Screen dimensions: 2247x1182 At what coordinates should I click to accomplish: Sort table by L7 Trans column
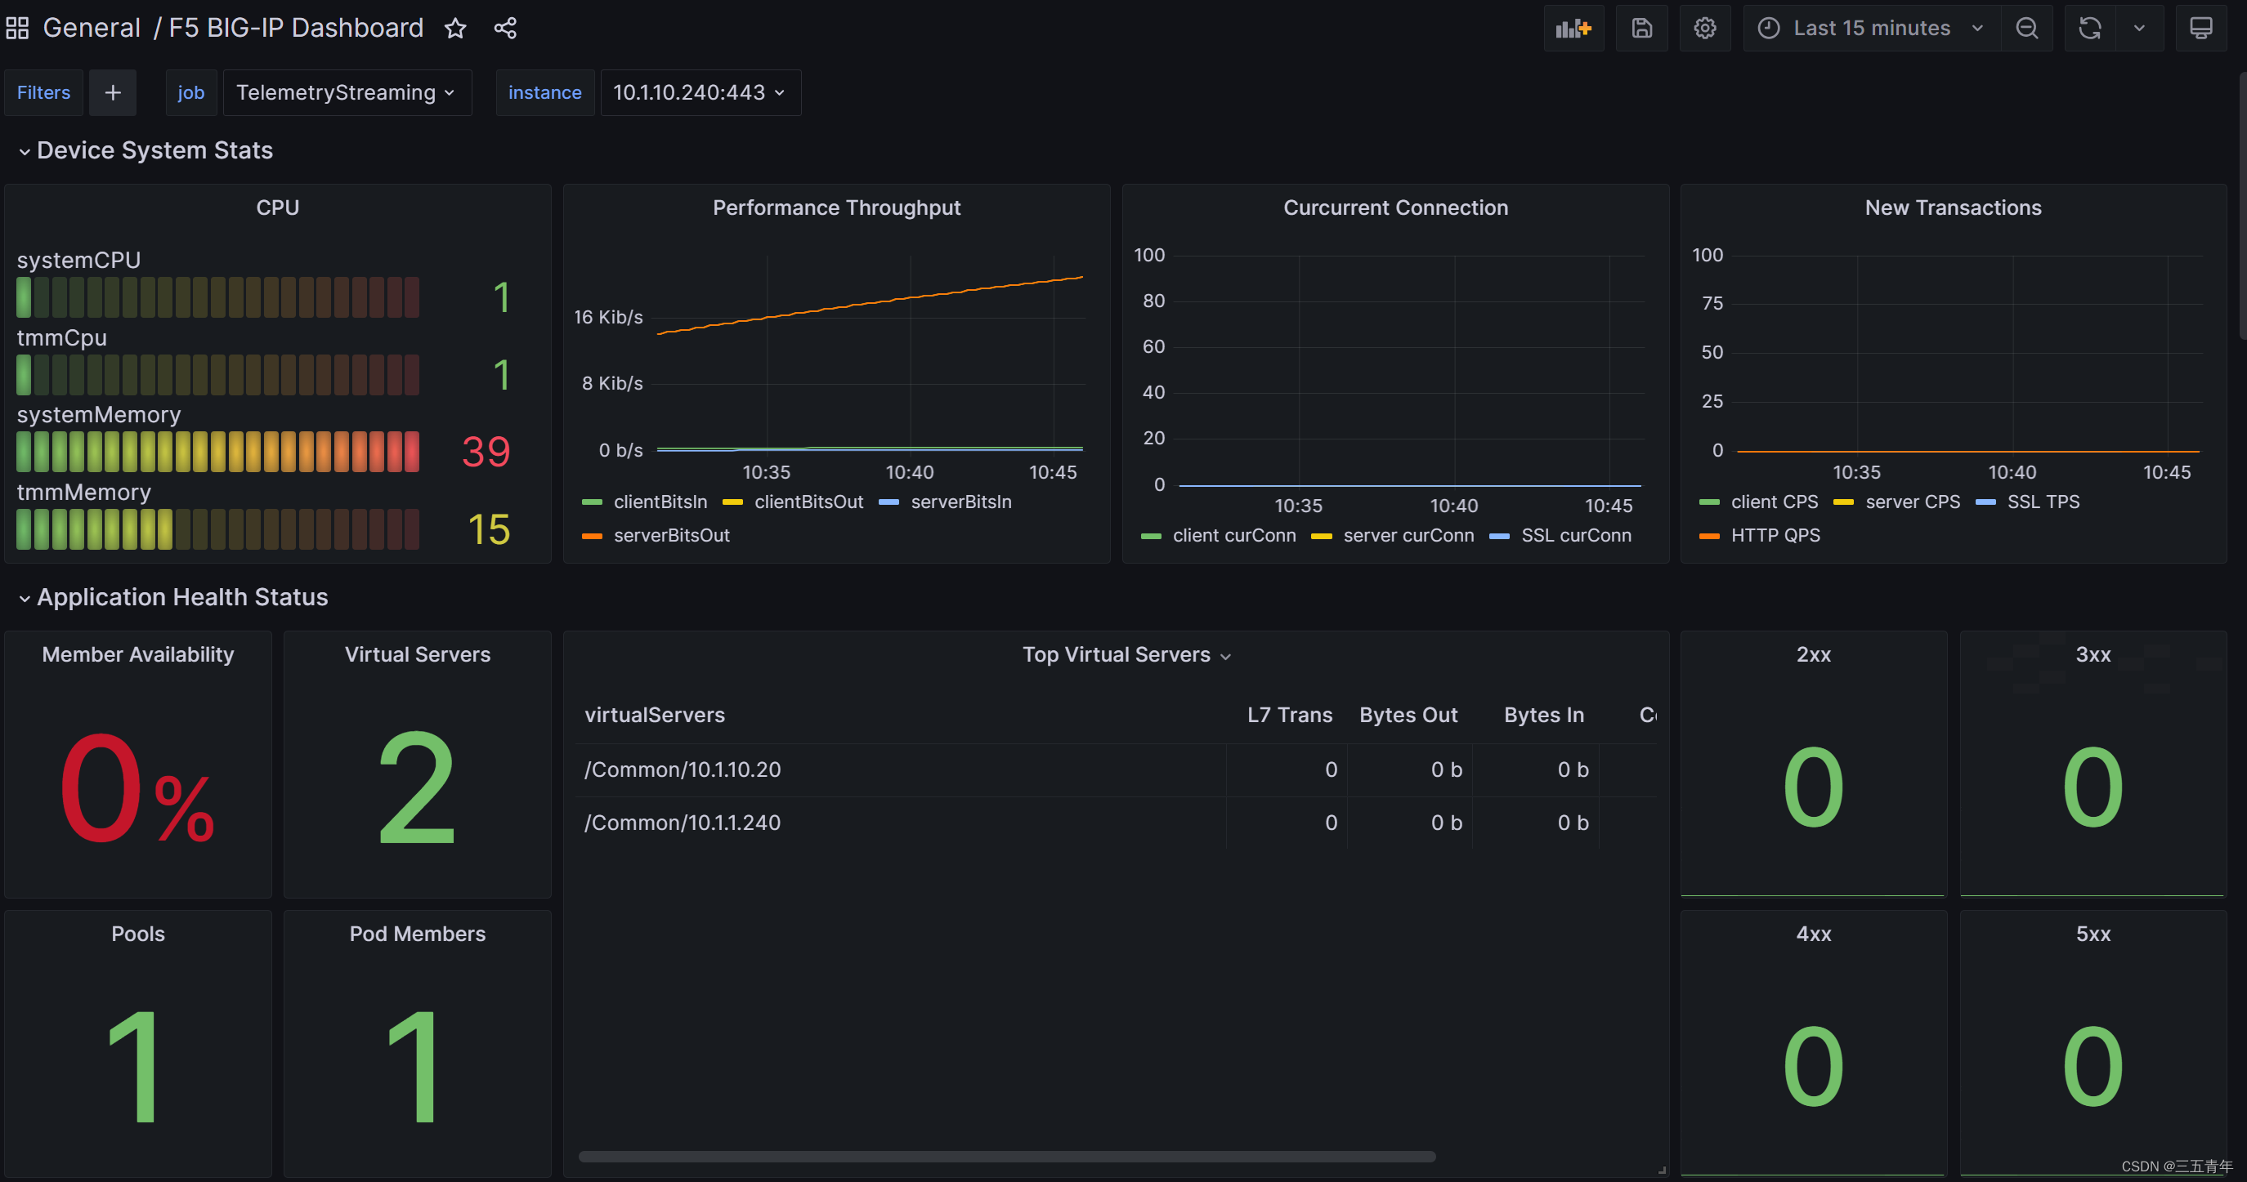[1289, 715]
